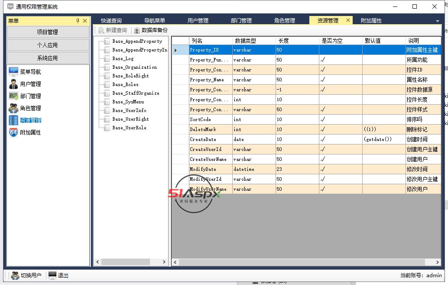Click the 长度 column header
The image size is (448, 285).
tap(297, 41)
